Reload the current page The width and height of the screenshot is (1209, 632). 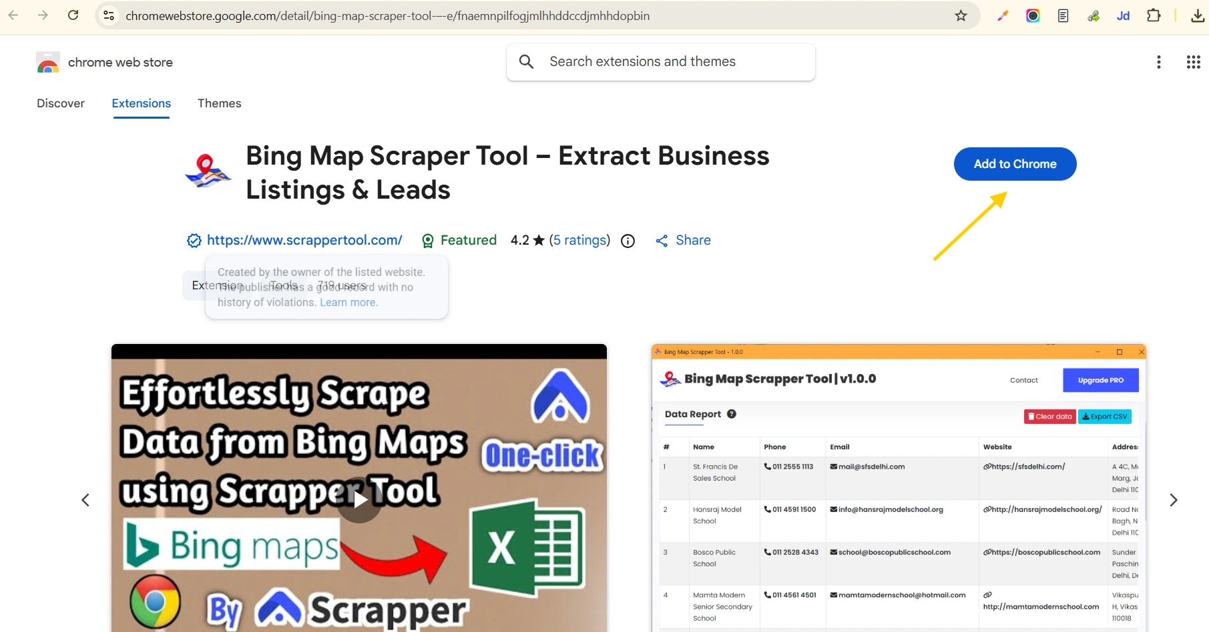tap(73, 15)
